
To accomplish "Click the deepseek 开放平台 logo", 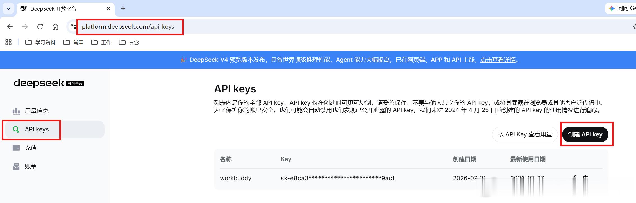I will pyautogui.click(x=49, y=83).
